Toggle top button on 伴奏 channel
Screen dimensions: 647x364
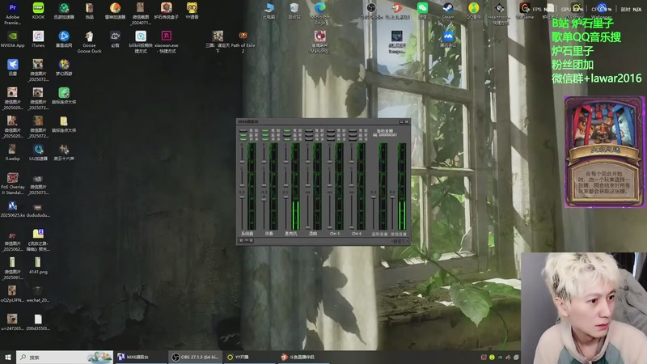265,131
